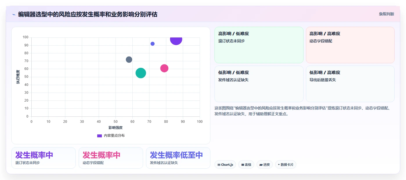Click the 影响强度 x-axis title
406x180 pixels.
tap(116, 128)
